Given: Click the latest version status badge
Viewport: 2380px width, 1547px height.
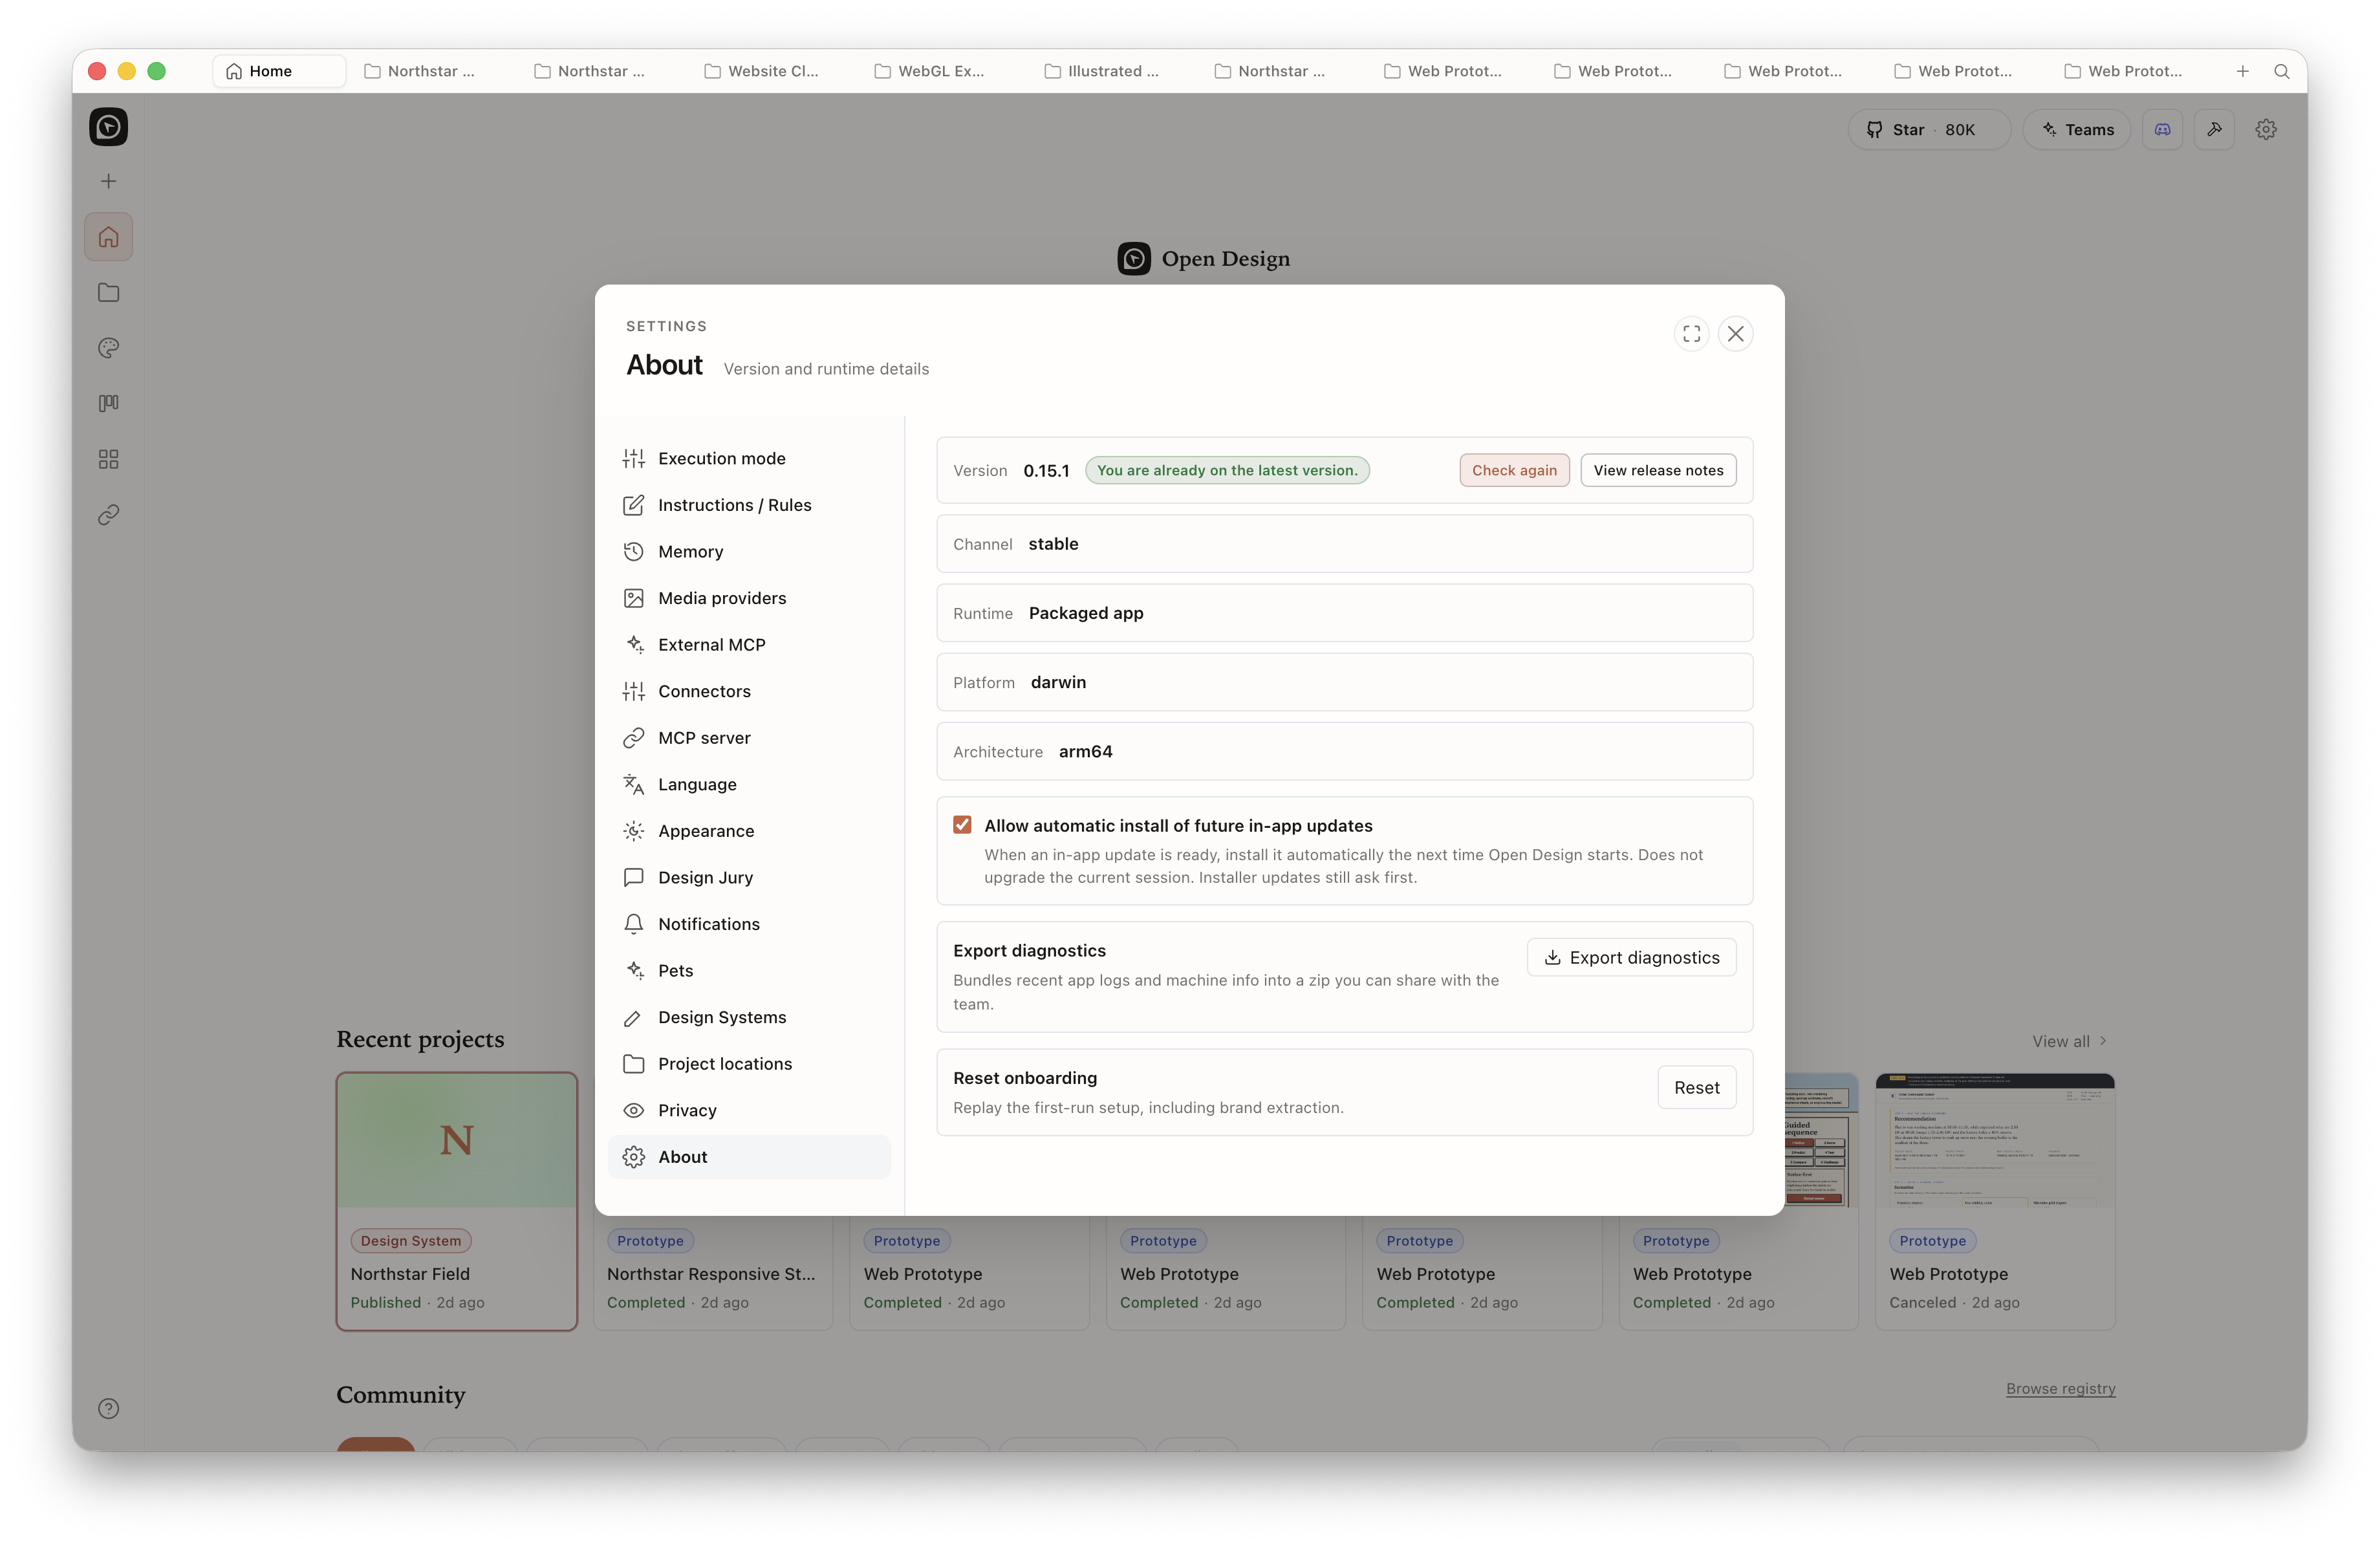Looking at the screenshot, I should (x=1227, y=470).
